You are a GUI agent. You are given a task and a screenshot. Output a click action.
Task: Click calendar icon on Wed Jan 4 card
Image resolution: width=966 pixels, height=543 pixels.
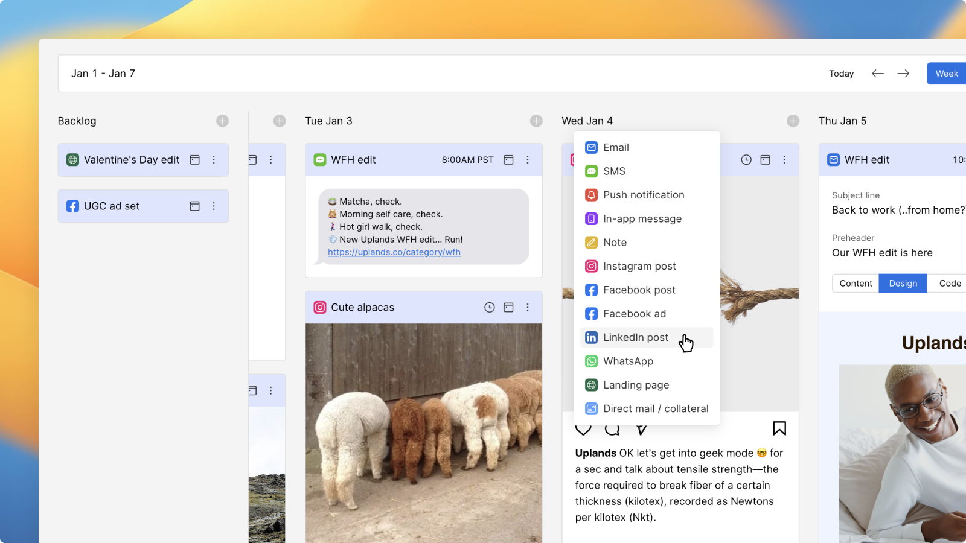(765, 160)
